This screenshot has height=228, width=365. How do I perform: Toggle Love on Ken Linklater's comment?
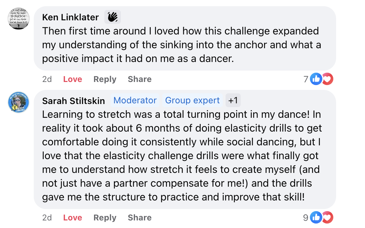pos(73,79)
